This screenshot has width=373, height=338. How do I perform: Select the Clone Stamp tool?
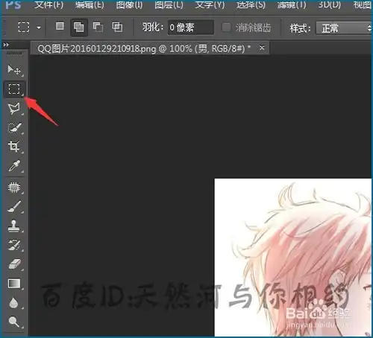[x=14, y=226]
